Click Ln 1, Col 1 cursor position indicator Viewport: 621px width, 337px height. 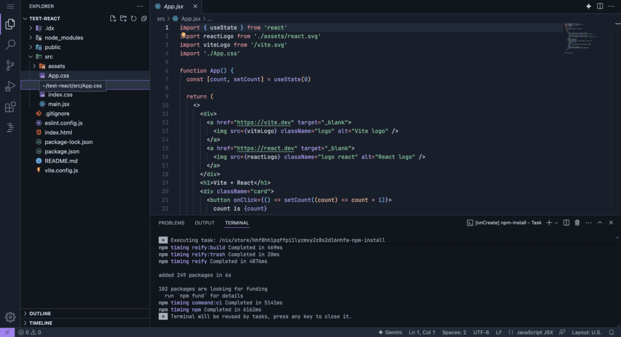[422, 333]
